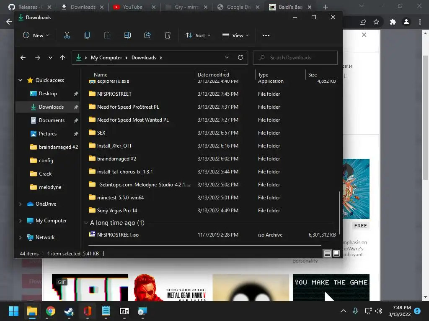The image size is (429, 321).
Task: Click the Share icon in Explorer toolbar
Action: point(147,35)
